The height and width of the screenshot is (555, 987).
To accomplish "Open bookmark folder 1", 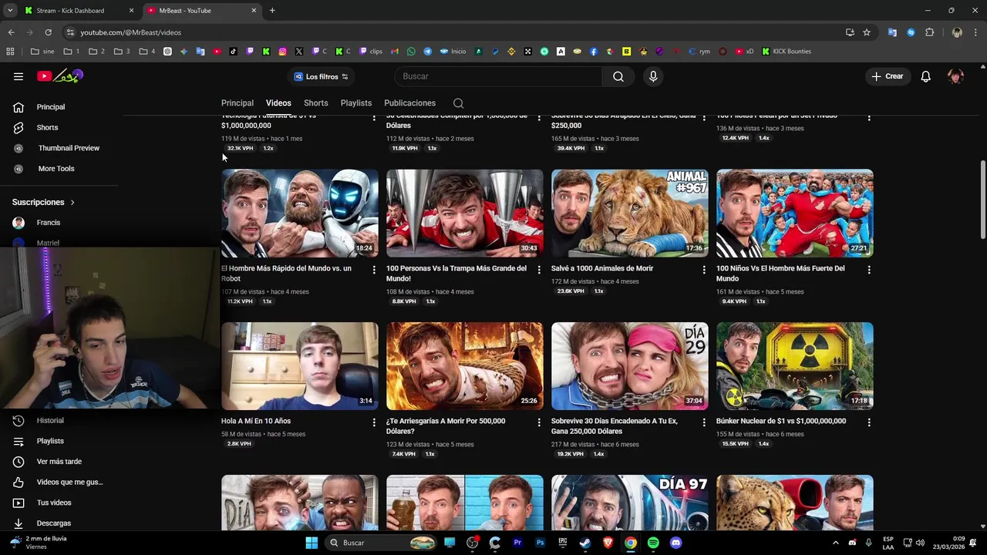I will [x=72, y=52].
